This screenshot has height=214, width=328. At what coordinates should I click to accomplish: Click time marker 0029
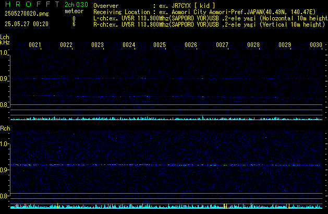pyautogui.click(x=285, y=45)
